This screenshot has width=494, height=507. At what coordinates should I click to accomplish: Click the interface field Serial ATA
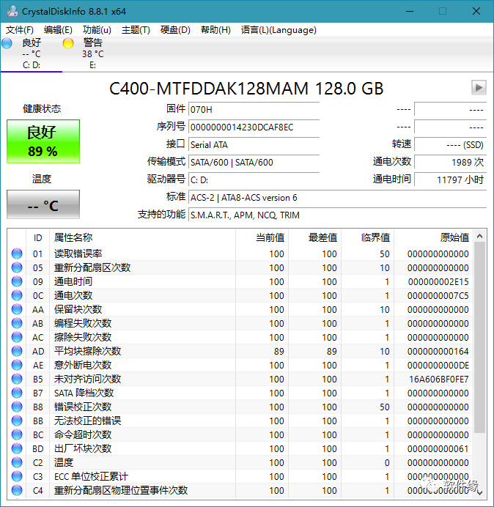254,144
